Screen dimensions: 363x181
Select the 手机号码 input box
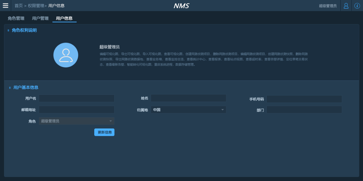point(304,99)
